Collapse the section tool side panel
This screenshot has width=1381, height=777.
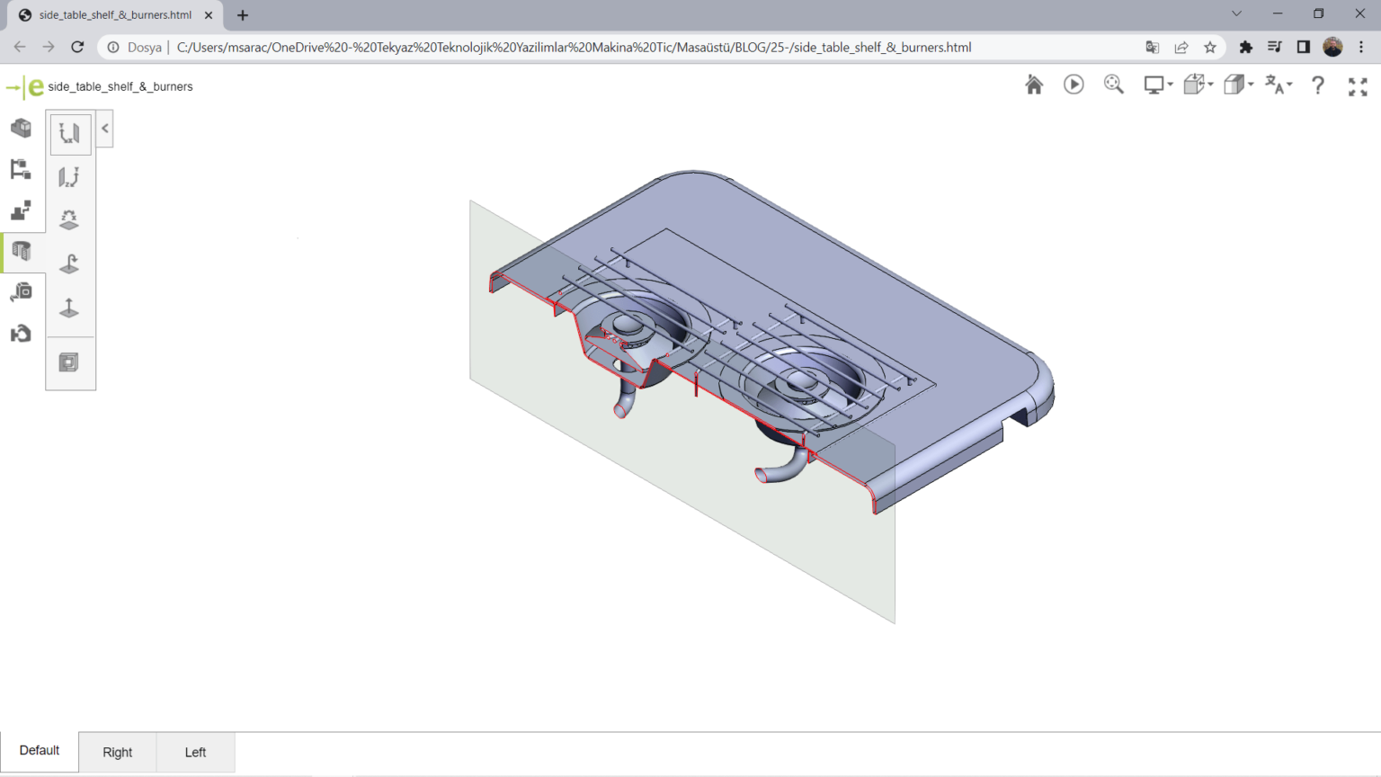(105, 129)
